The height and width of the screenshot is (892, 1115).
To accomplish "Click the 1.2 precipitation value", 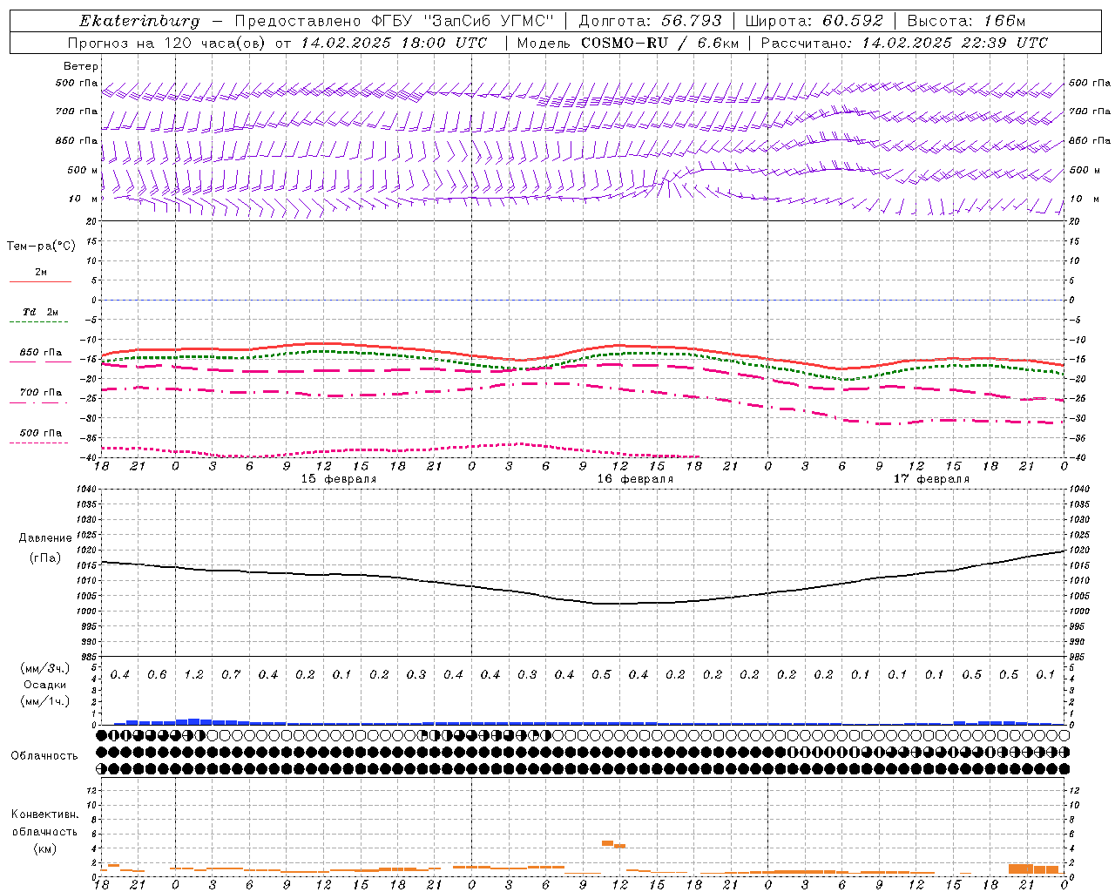I will 193,675.
